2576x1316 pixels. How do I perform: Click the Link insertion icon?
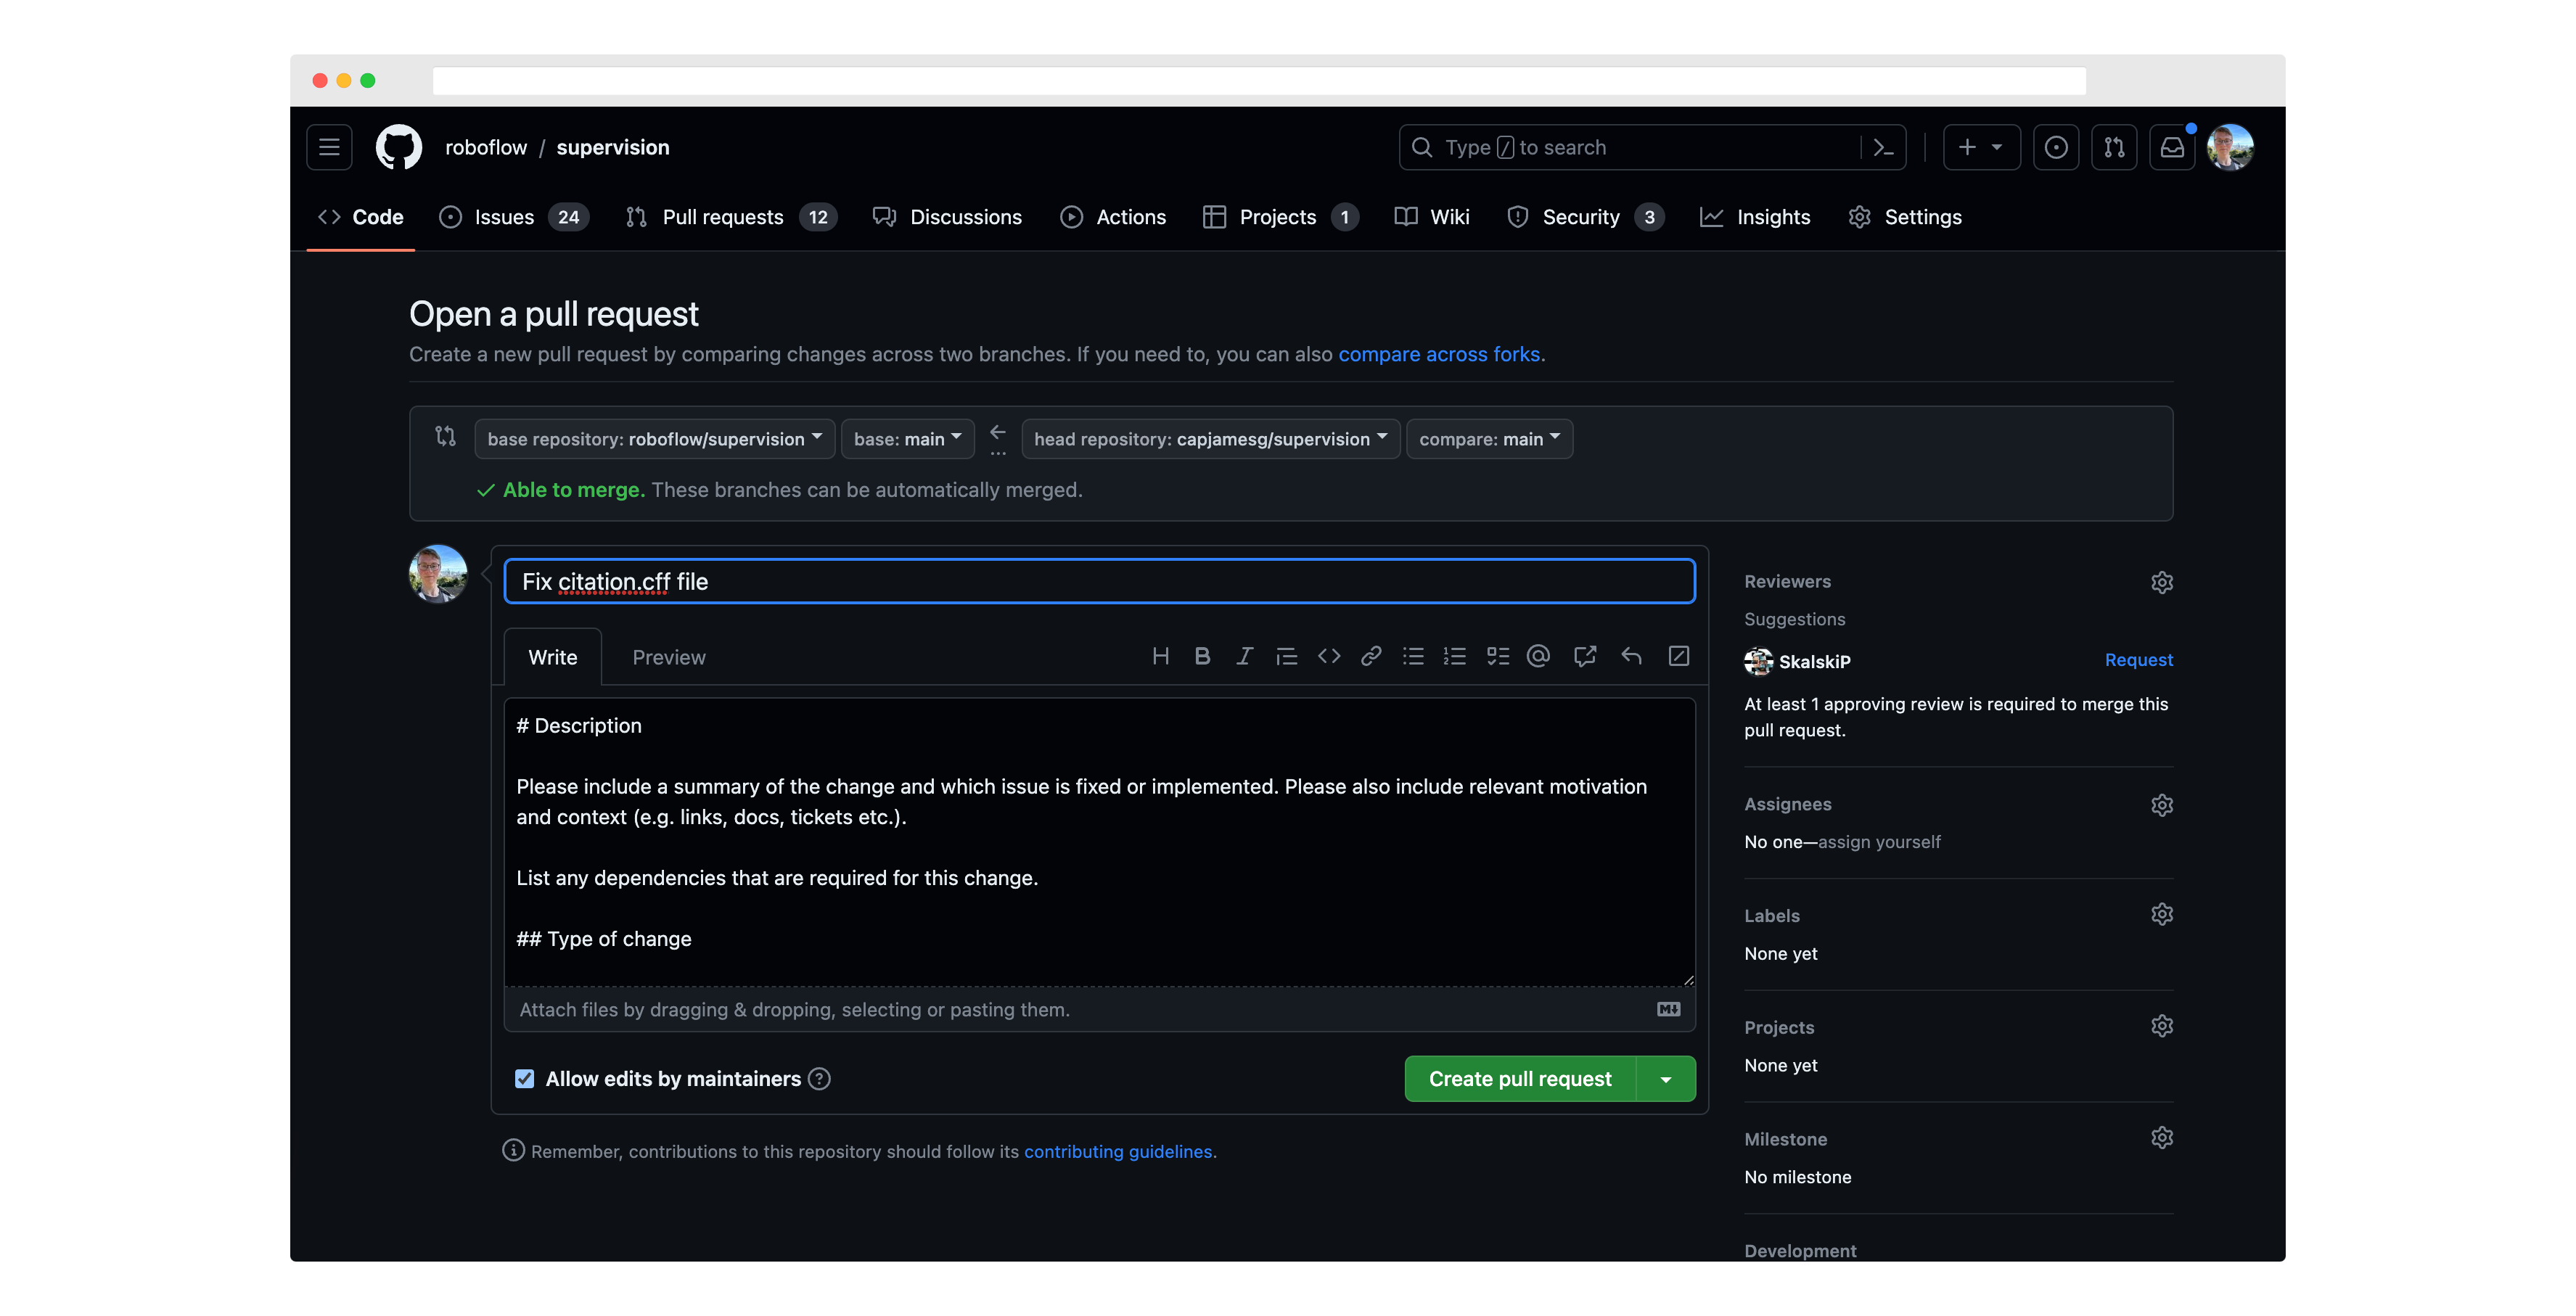1369,657
